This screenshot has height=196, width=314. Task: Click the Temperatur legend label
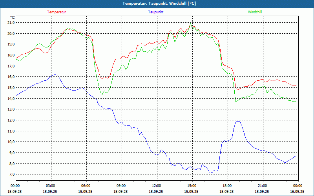tap(57, 12)
